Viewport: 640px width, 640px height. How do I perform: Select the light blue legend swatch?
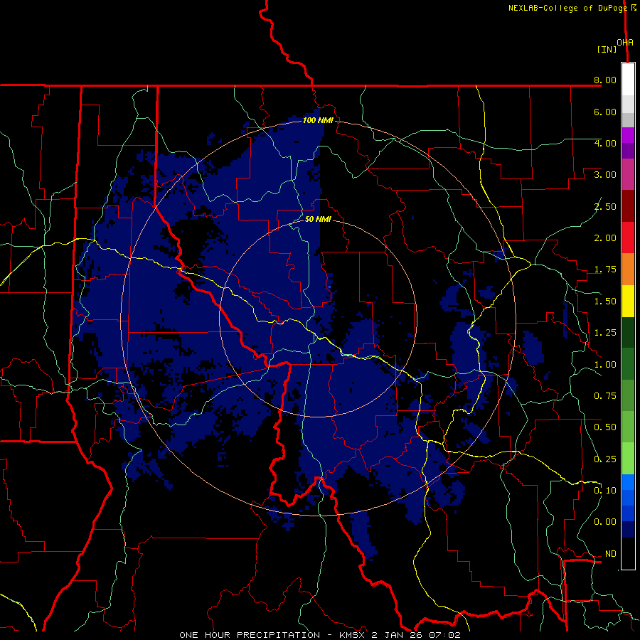pos(628,482)
